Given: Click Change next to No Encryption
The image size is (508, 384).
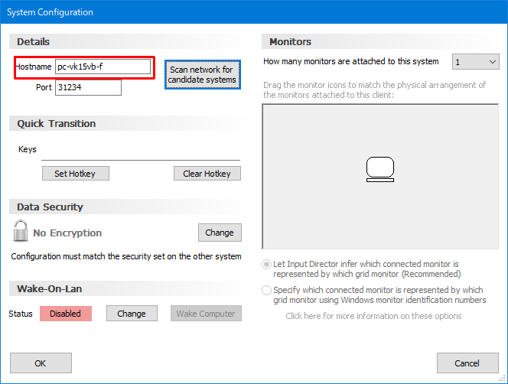Looking at the screenshot, I should 220,233.
